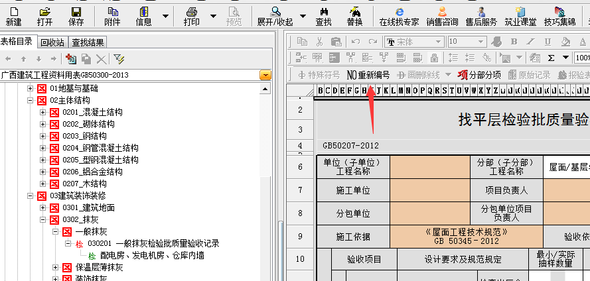Viewport: 590px width, 281px height.
Task: Toggle italic formatting button
Action: point(530,42)
